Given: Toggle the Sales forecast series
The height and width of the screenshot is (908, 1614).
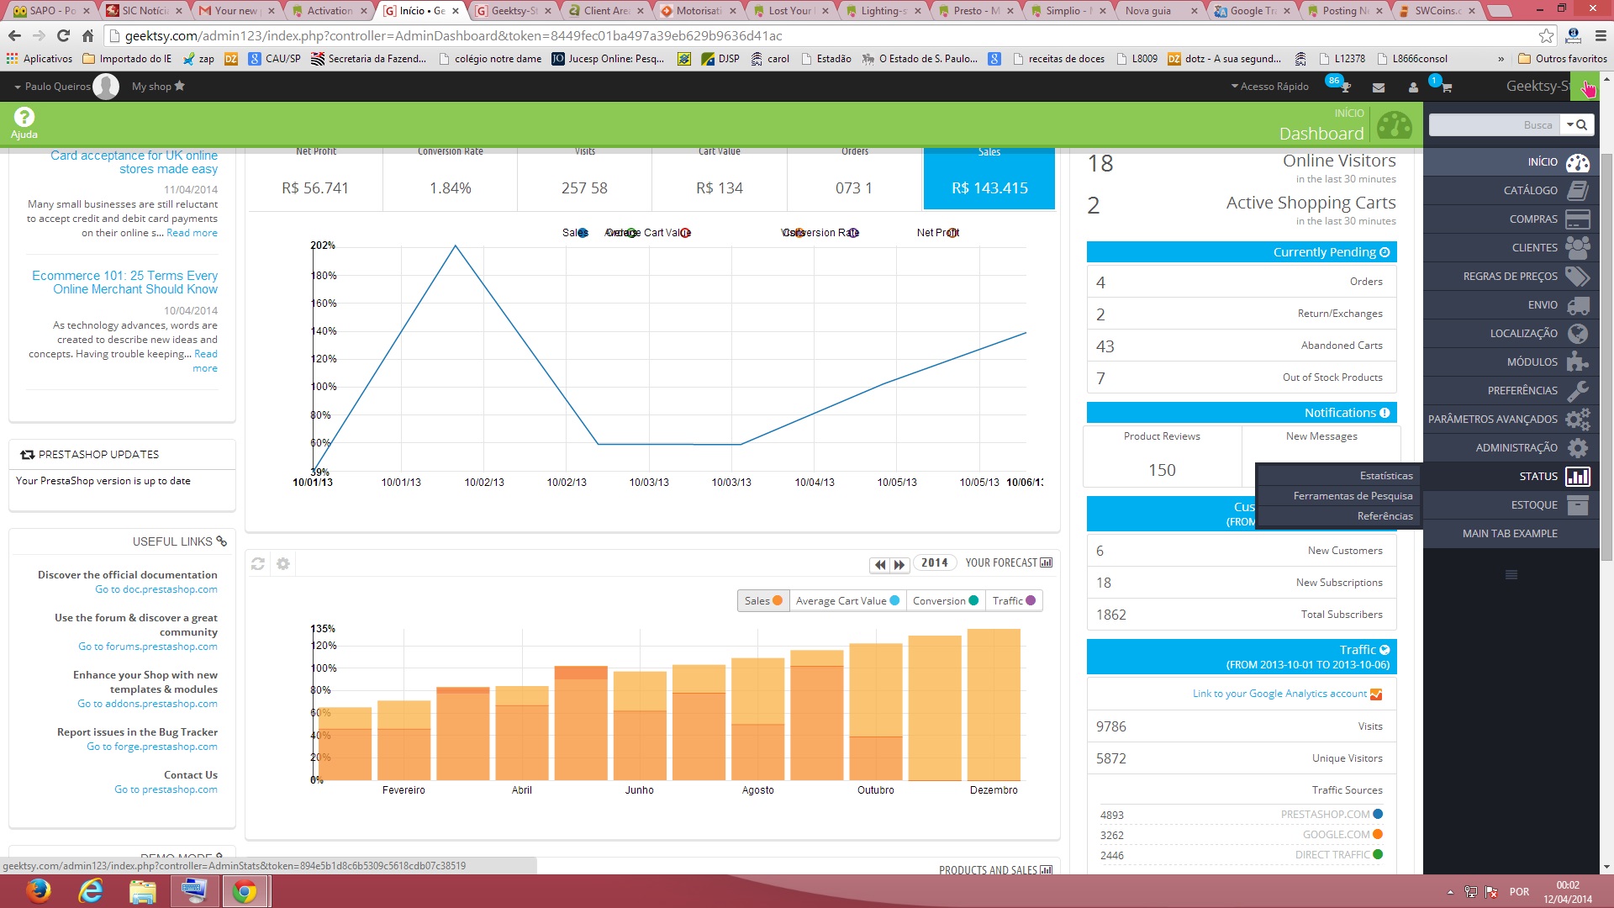Looking at the screenshot, I should [x=763, y=601].
